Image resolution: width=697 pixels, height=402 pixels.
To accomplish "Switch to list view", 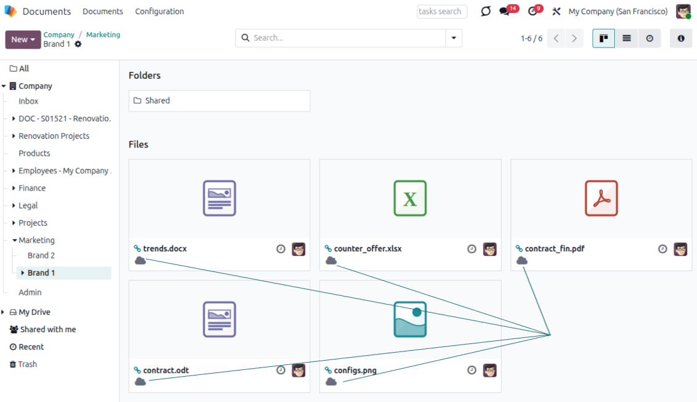I will [627, 38].
